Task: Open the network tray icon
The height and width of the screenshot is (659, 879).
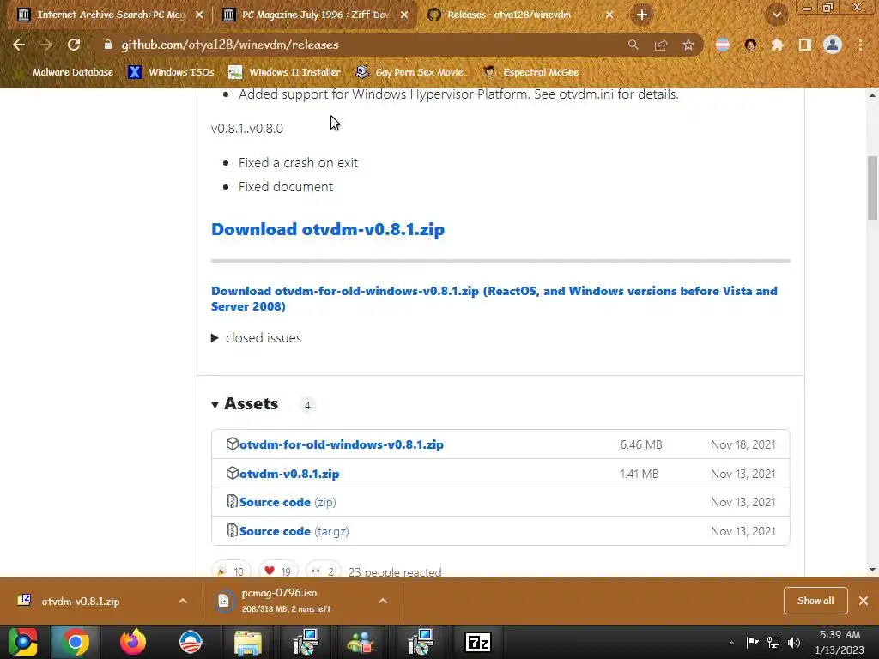Action: pyautogui.click(x=773, y=643)
